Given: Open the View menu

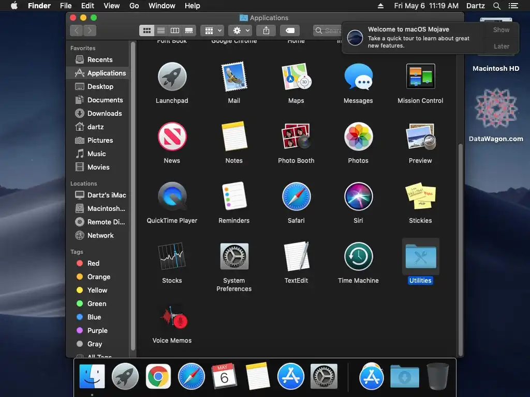Looking at the screenshot, I should [x=112, y=6].
